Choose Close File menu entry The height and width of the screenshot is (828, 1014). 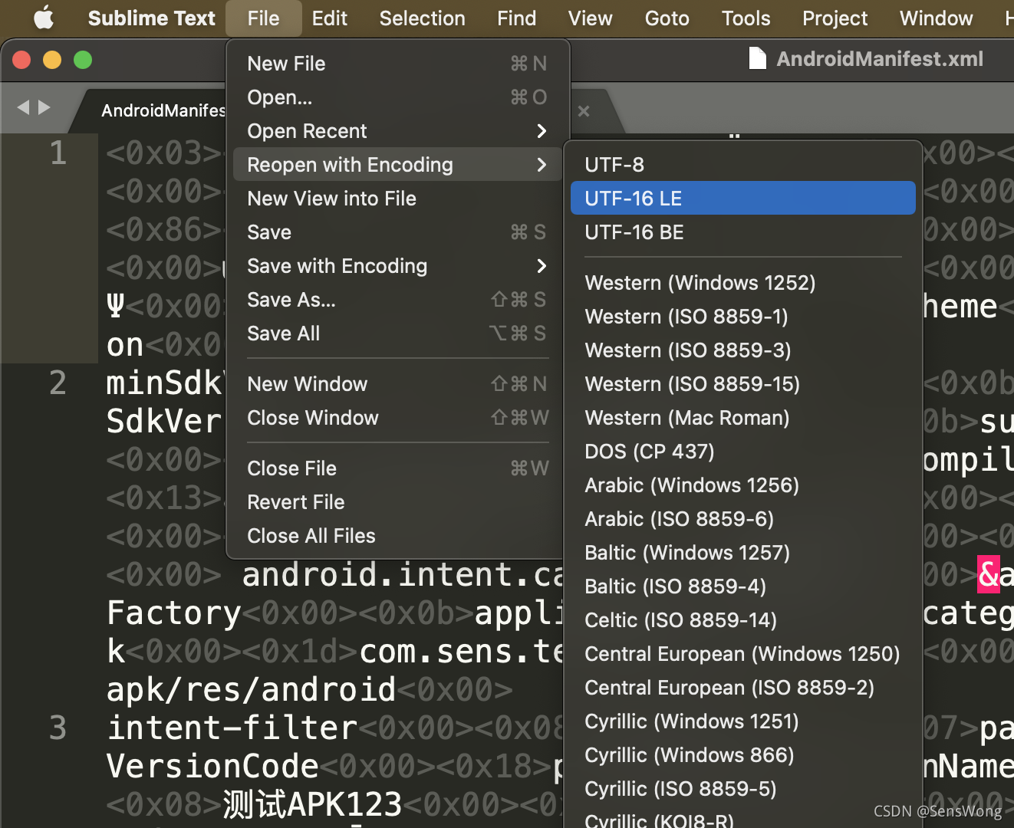point(398,468)
